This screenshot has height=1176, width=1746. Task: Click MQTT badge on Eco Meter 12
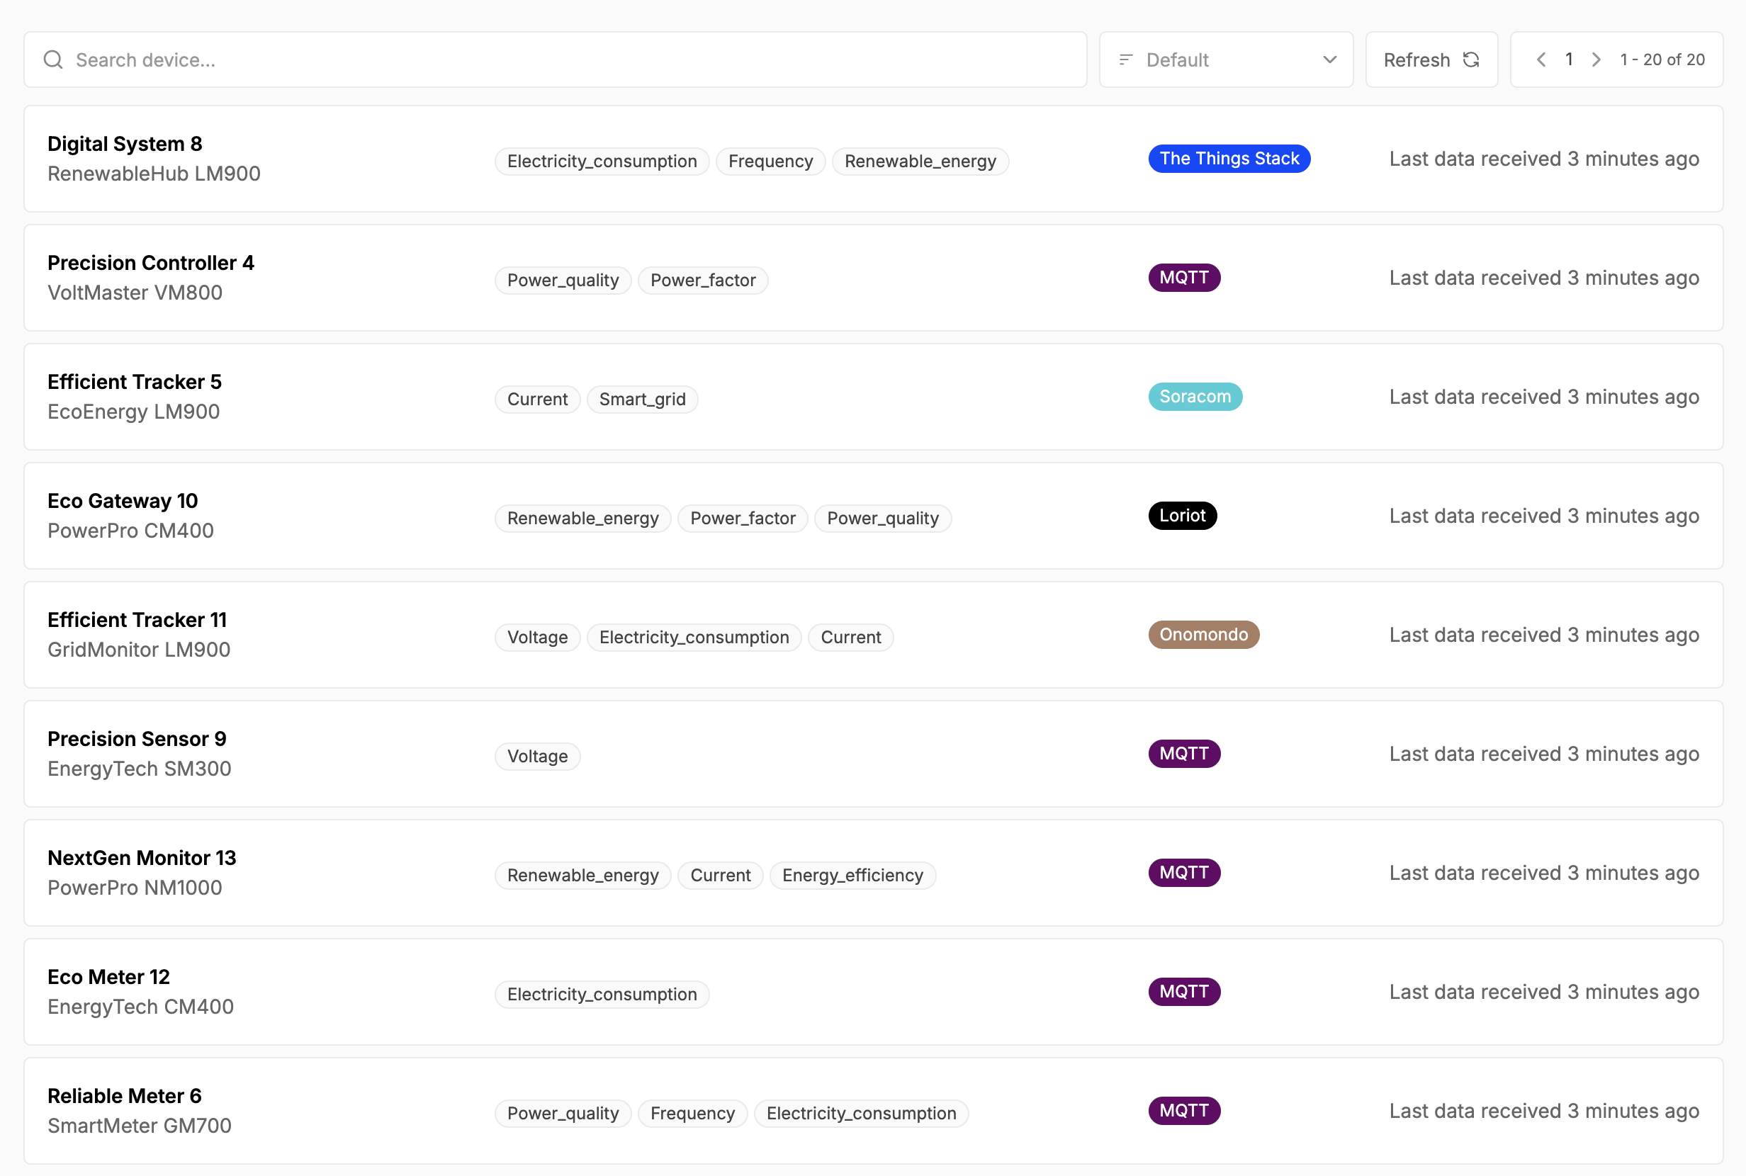[1184, 992]
